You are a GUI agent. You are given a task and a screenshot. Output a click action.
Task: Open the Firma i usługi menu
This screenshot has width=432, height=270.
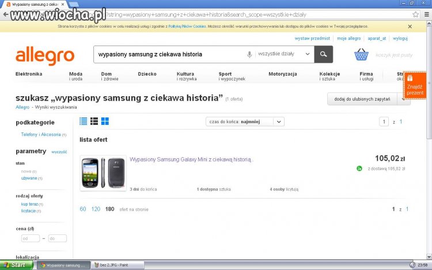[x=366, y=76]
